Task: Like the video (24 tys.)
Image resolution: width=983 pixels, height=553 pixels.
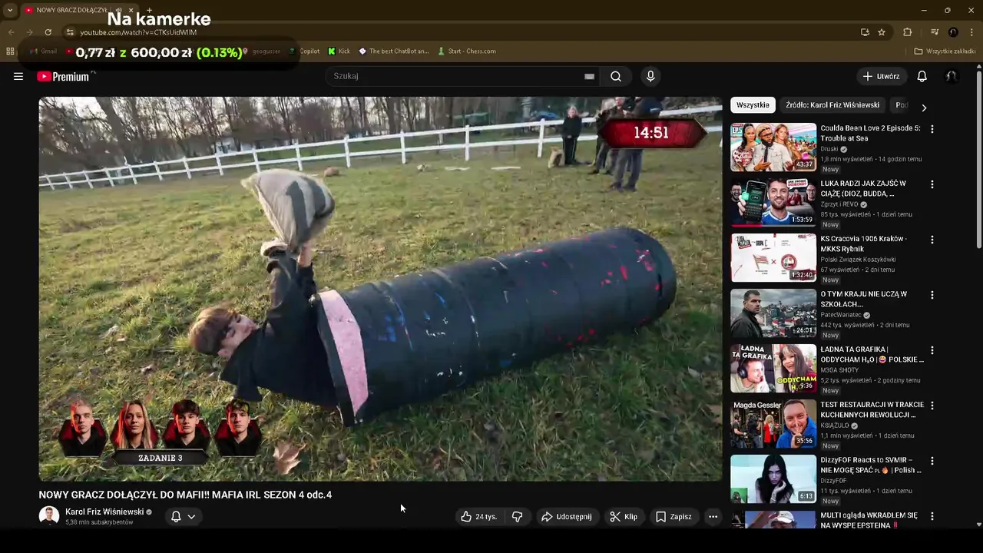Action: click(479, 517)
